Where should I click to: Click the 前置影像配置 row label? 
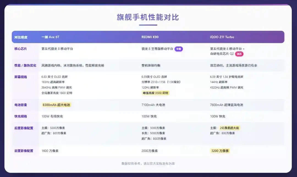24,151
